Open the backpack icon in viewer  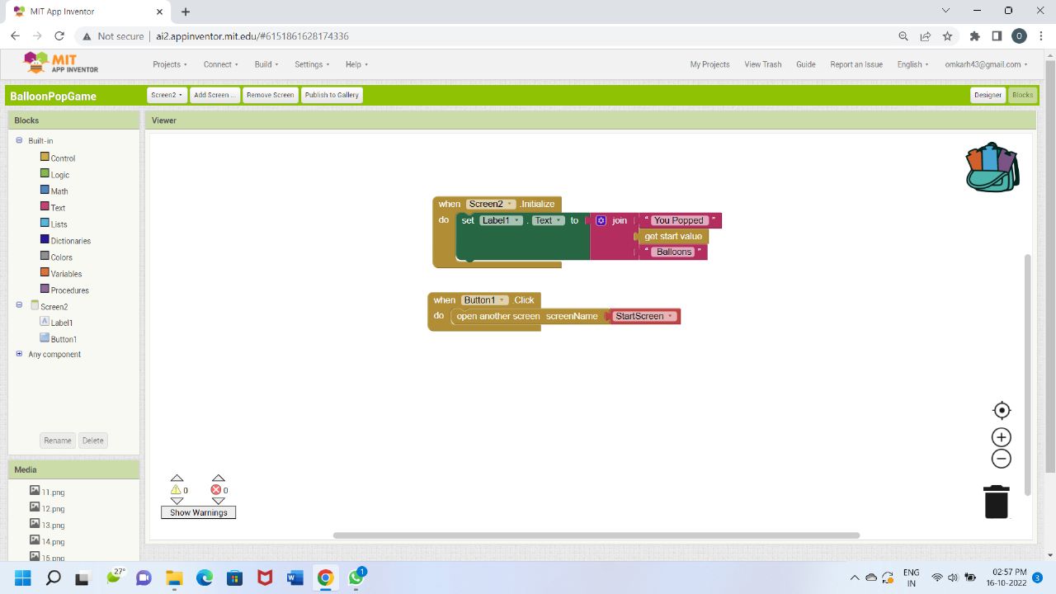(x=992, y=167)
